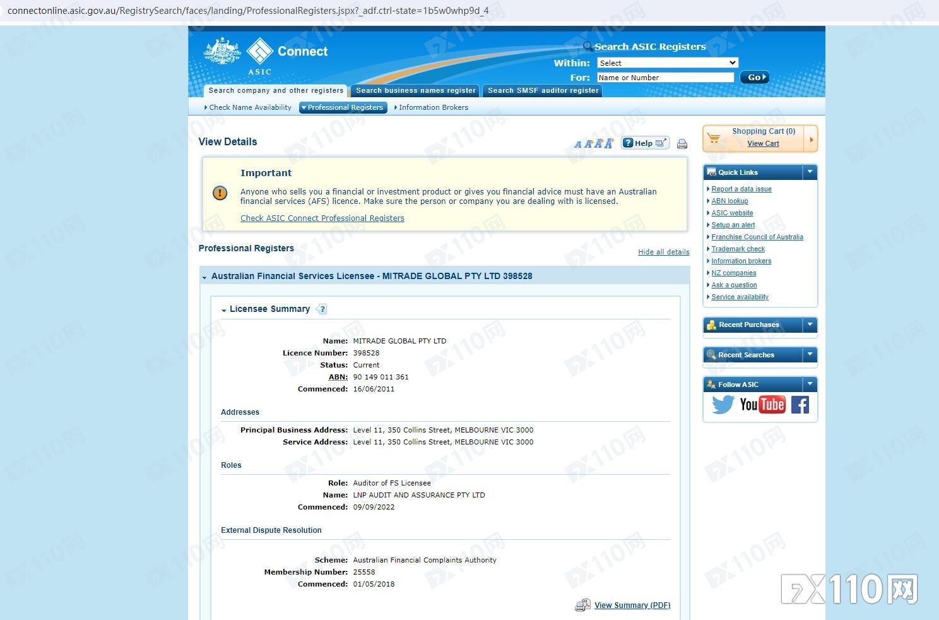Collapse the Quick Links panel
The height and width of the screenshot is (620, 939).
coord(810,172)
